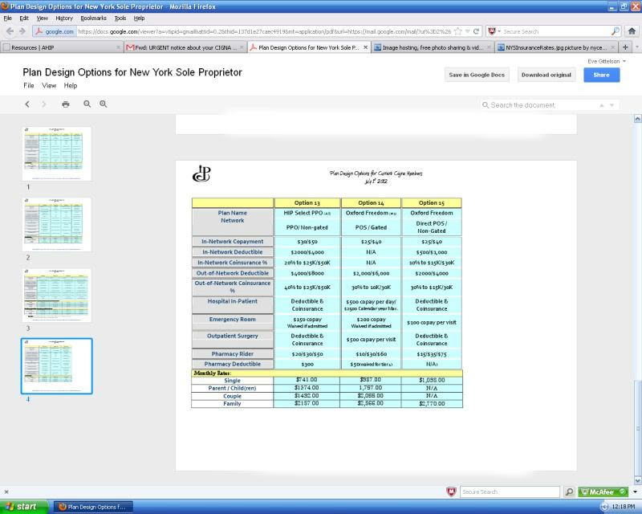Click the blue Share button
This screenshot has width=642, height=514.
[601, 75]
